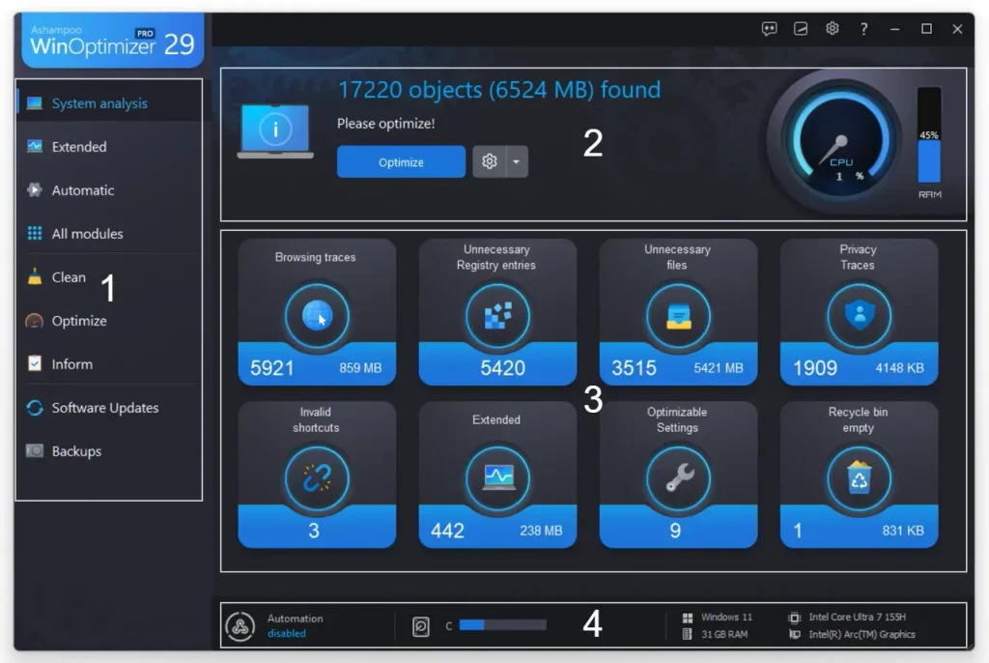Click the Unnecessary files drawer icon
The height and width of the screenshot is (663, 989).
[678, 316]
